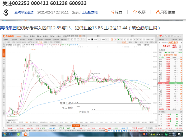This screenshot has height=140, width=186.
Task: Click the 只看楼主 person icon
Action: click(x=158, y=12)
